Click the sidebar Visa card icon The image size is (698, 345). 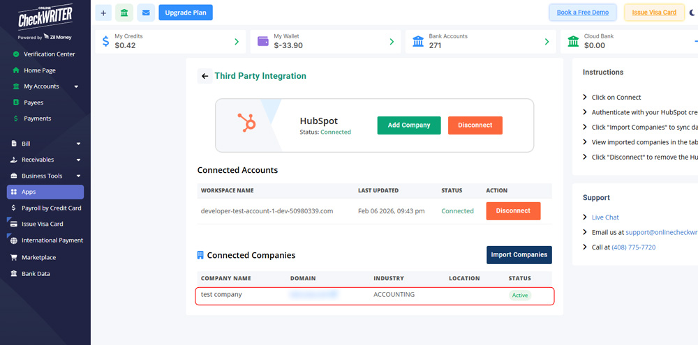(x=14, y=224)
